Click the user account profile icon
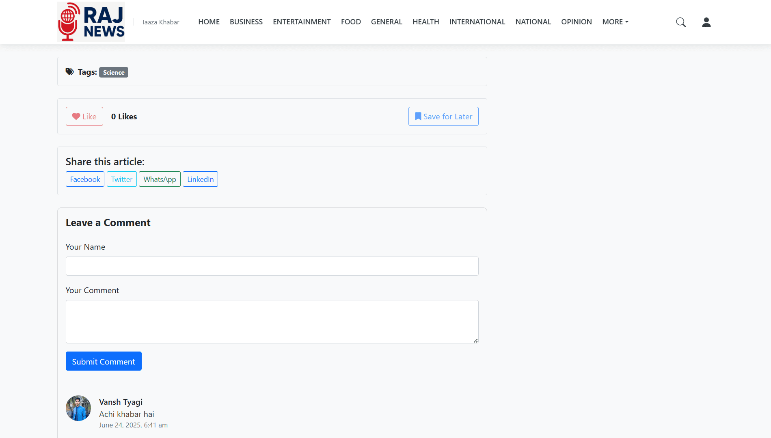 [706, 22]
